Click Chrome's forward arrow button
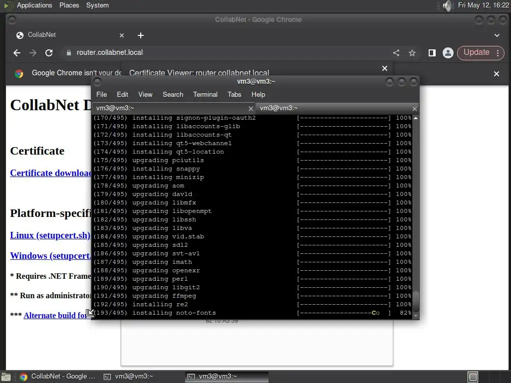The height and width of the screenshot is (383, 511). pyautogui.click(x=33, y=53)
